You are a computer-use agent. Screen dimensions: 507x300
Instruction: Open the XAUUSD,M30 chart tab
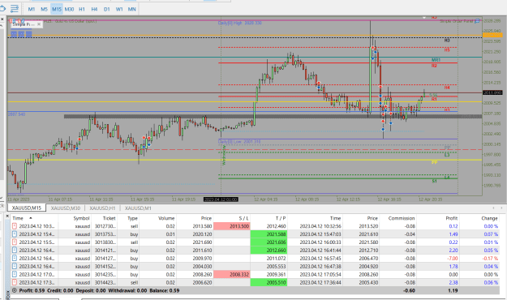66,208
